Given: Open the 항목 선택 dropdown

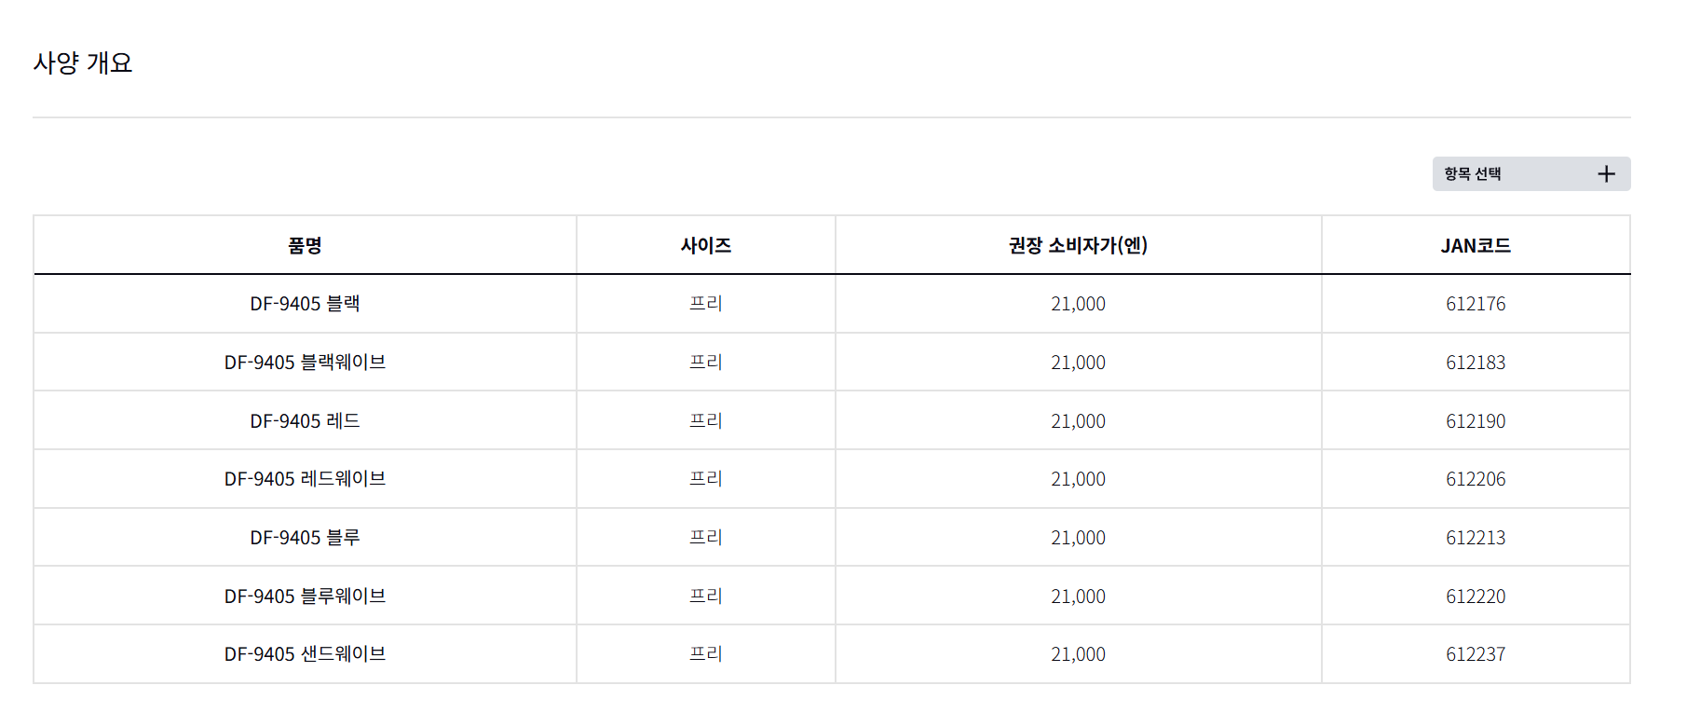Looking at the screenshot, I should 1530,174.
